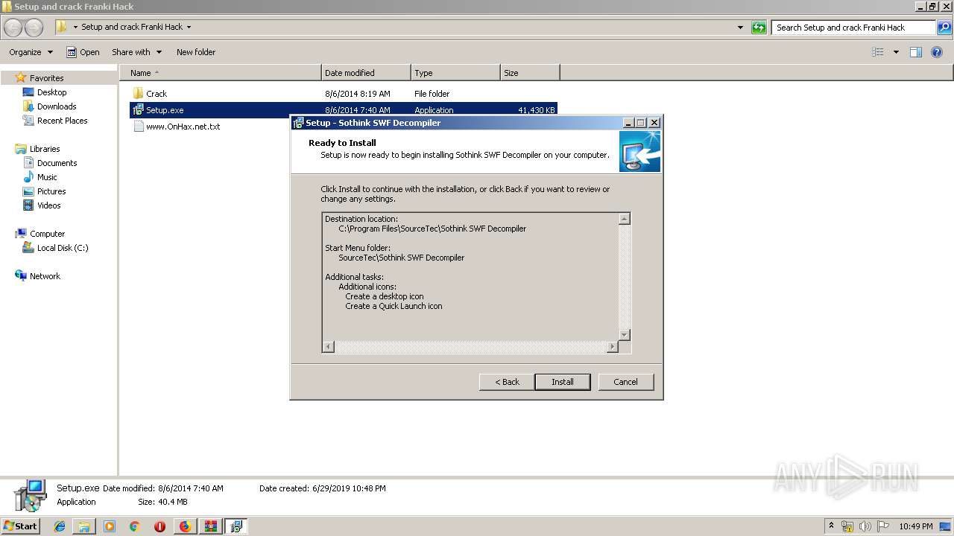Image resolution: width=954 pixels, height=536 pixels.
Task: Open network status tray icon
Action: (x=847, y=526)
